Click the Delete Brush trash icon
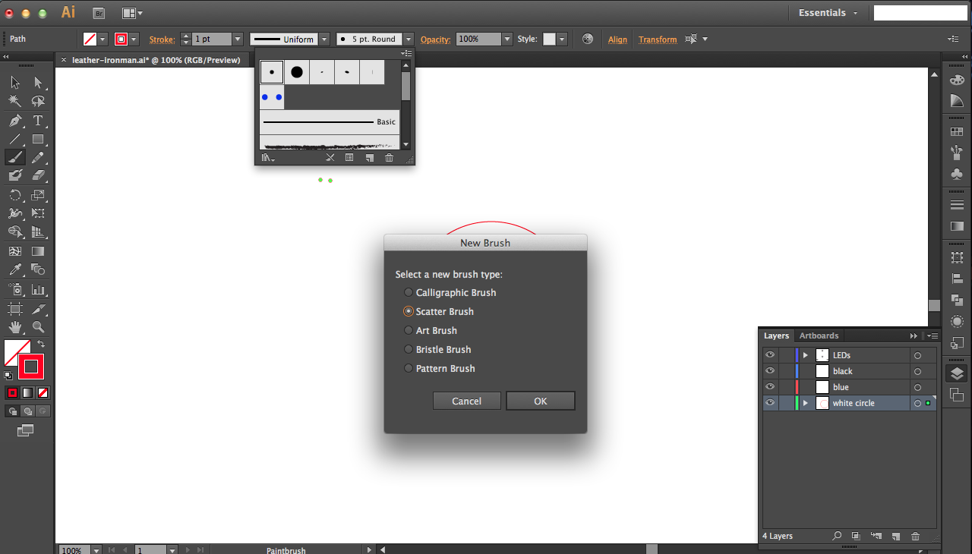 pos(389,158)
